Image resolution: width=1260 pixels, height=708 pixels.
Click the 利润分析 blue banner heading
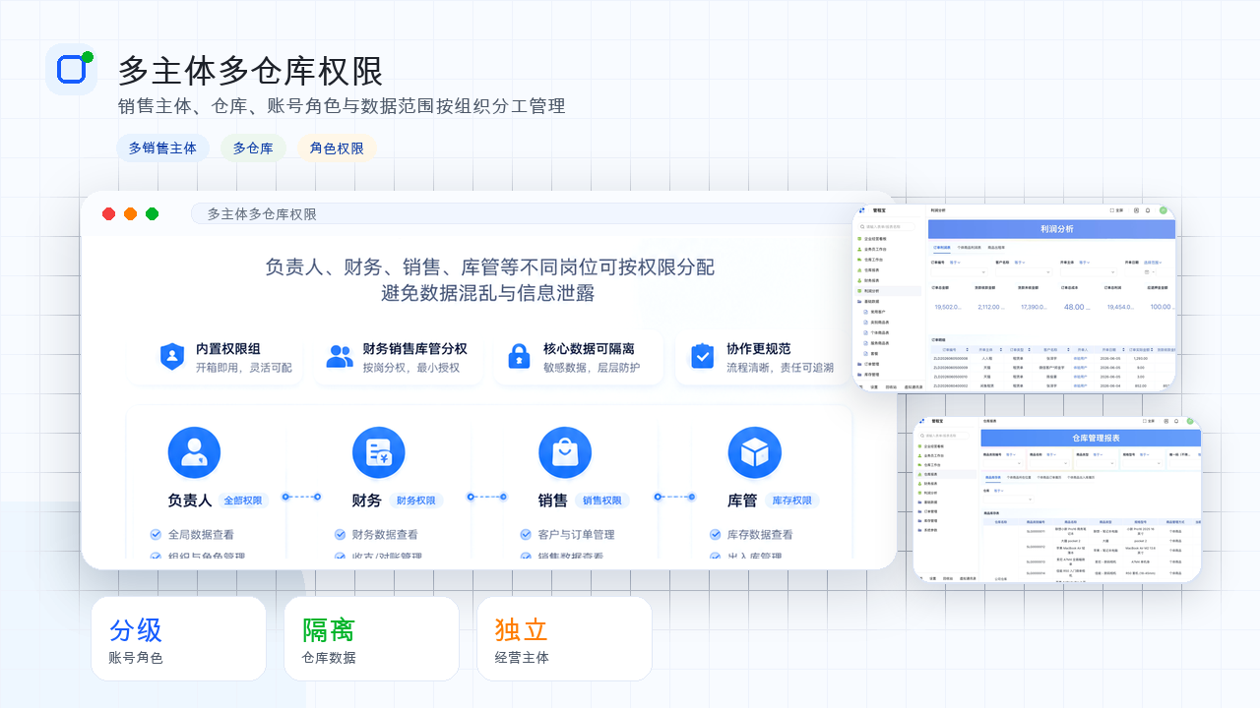point(1057,229)
